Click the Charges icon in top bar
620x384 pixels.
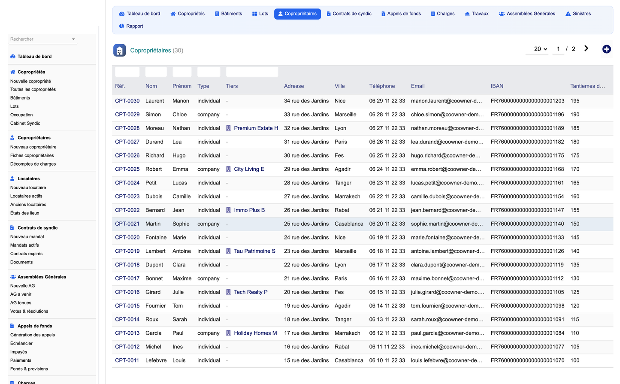433,14
